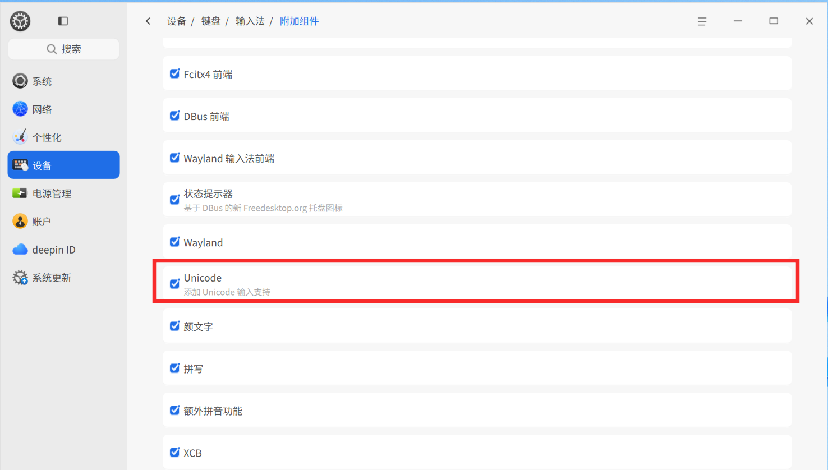This screenshot has height=470, width=828.
Task: Click the 附加组件 breadcrumb
Action: pyautogui.click(x=299, y=21)
